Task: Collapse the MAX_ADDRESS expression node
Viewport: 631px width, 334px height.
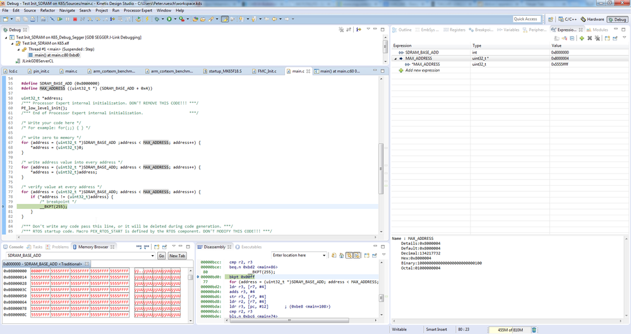Action: [x=395, y=59]
